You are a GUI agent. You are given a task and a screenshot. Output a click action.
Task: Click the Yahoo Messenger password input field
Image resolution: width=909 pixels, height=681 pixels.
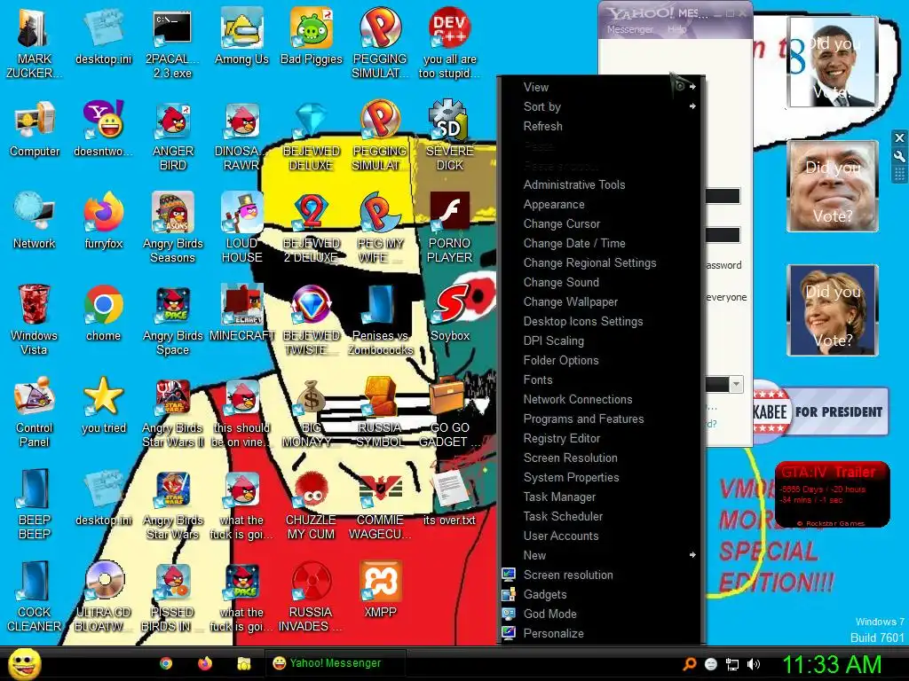tap(723, 235)
